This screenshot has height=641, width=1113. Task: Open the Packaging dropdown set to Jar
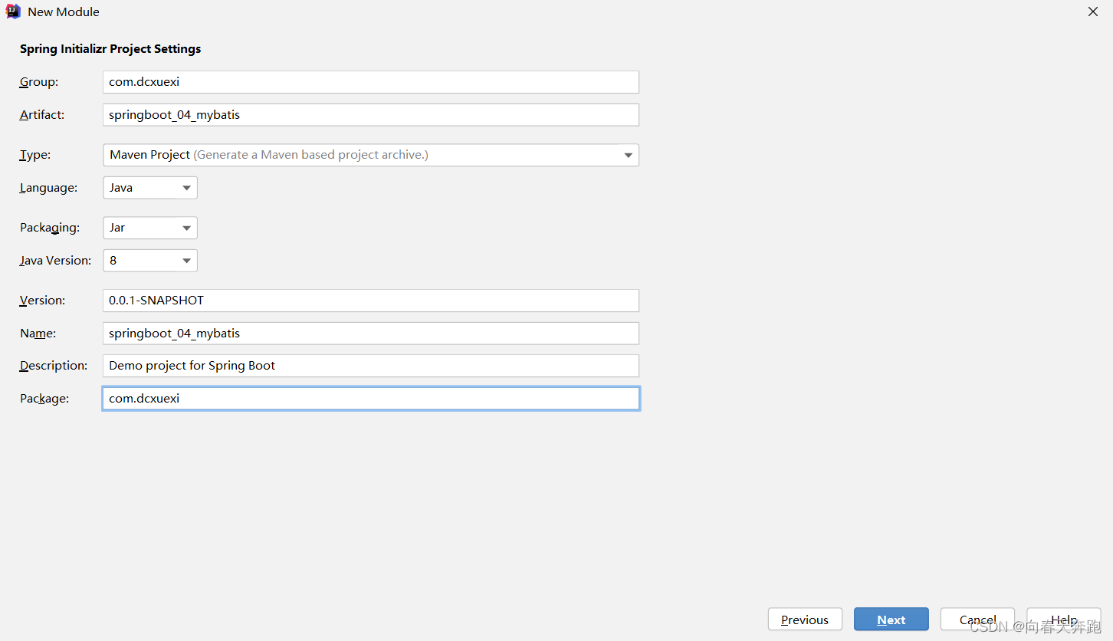click(x=150, y=228)
